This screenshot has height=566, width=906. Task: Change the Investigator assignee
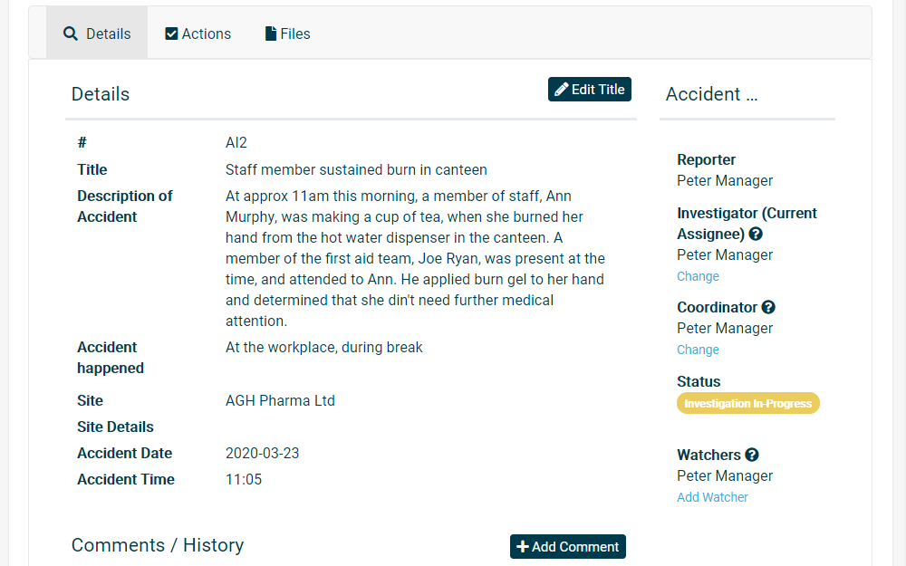[698, 276]
